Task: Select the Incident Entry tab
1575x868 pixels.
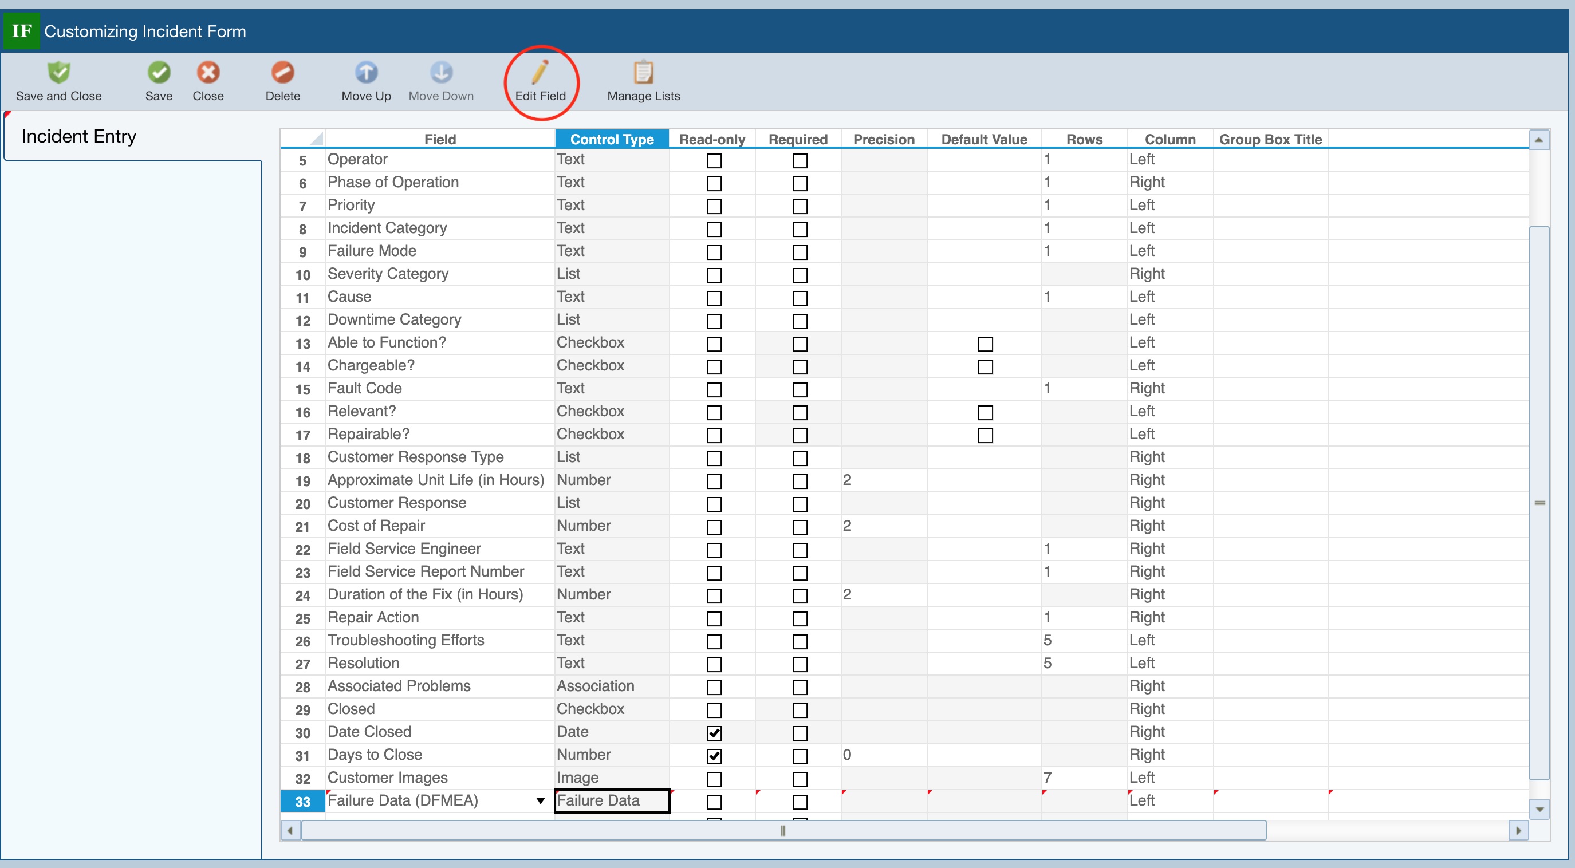Action: tap(80, 136)
